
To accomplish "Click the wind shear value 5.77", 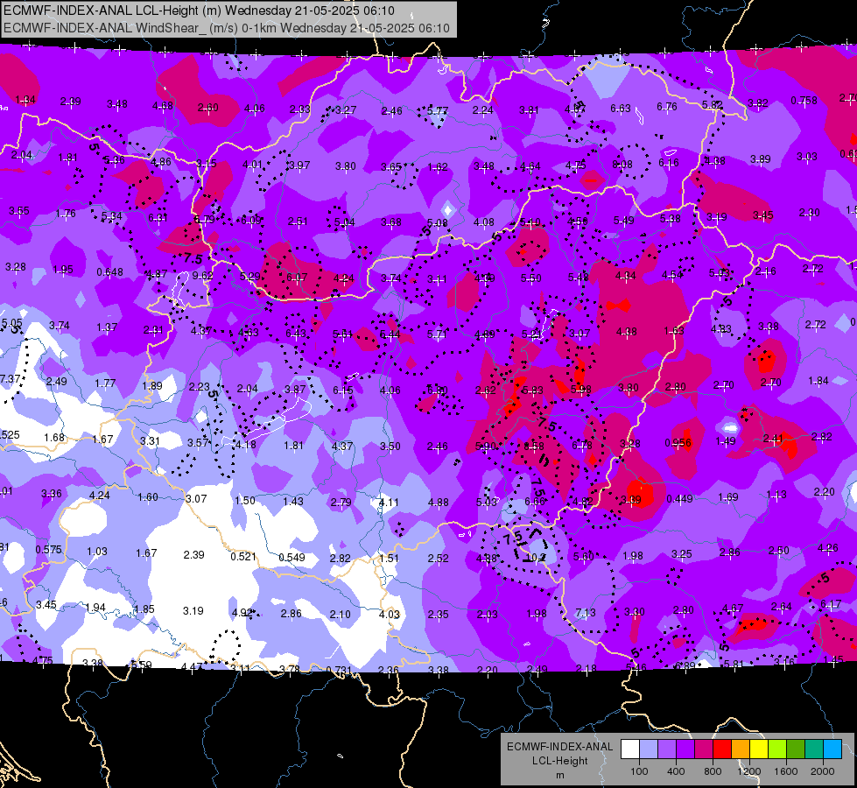I will tap(437, 110).
